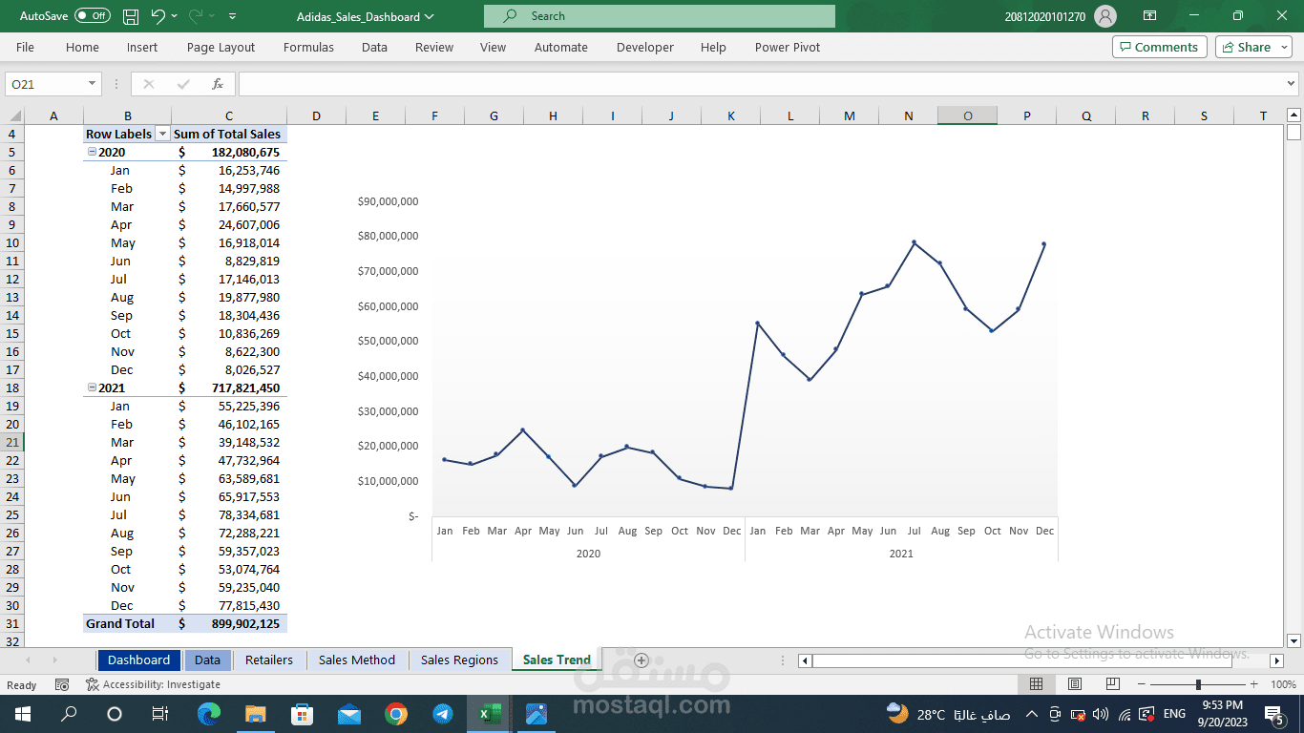
Task: Click the formula bar Enter checkmark icon
Action: (182, 84)
